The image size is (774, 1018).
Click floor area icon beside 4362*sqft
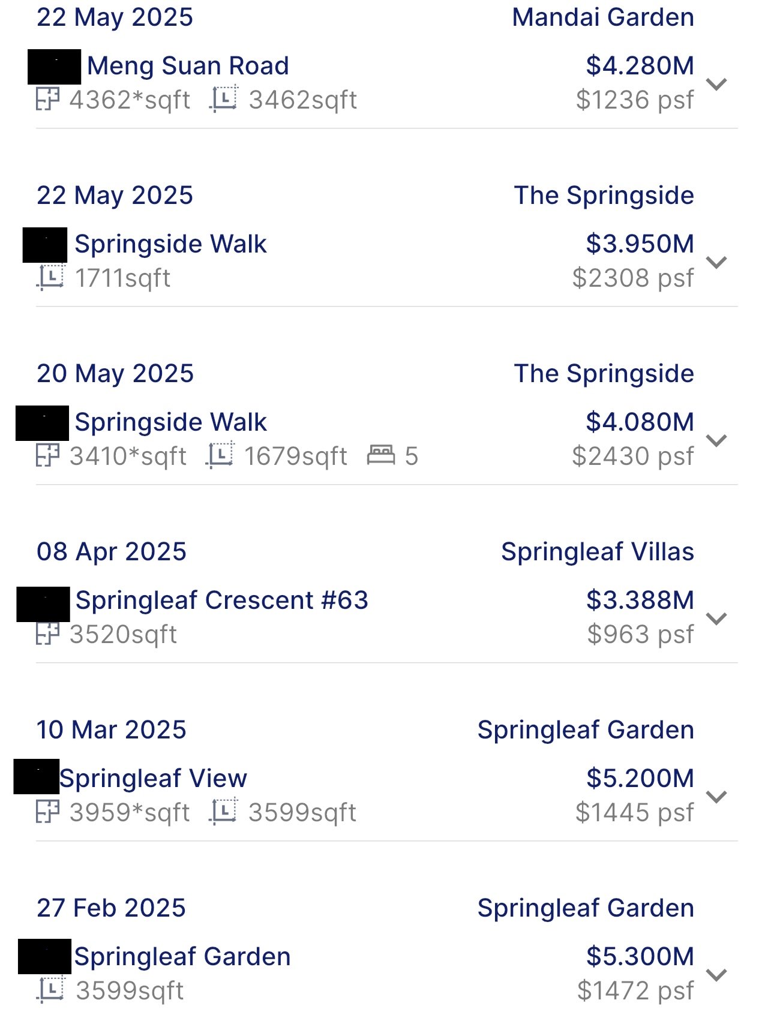coord(47,100)
